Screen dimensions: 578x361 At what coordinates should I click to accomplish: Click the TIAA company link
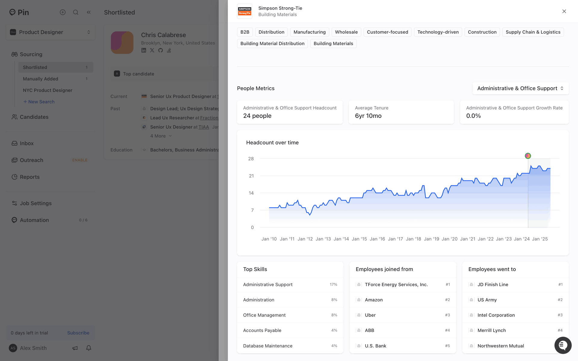click(204, 127)
